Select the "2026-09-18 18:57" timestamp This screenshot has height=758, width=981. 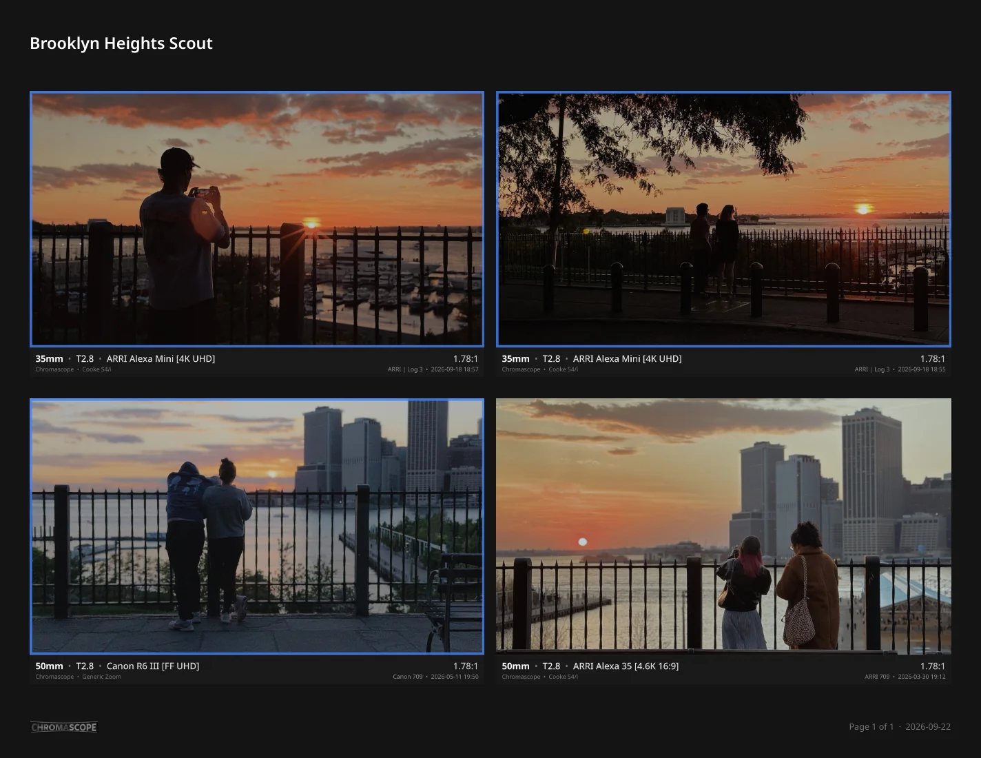tap(455, 369)
